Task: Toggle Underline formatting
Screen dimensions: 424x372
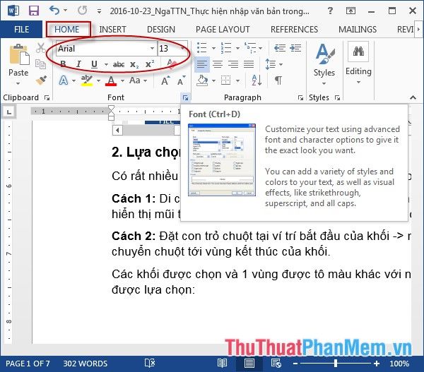Action: tap(94, 64)
